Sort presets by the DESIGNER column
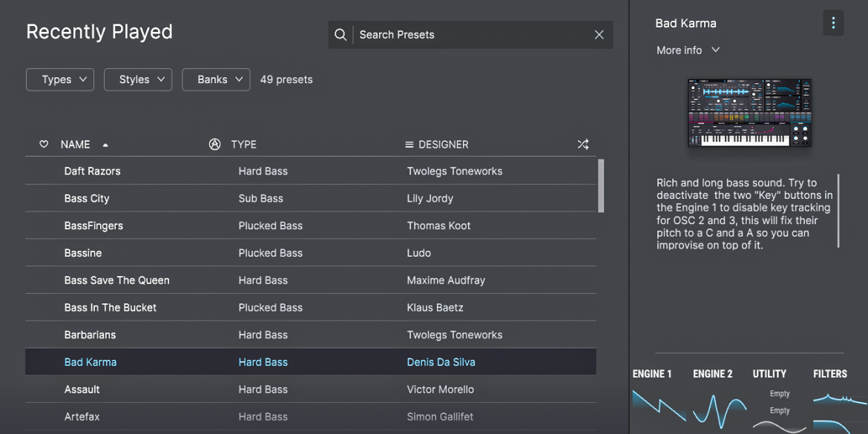Viewport: 868px width, 434px height. pos(444,145)
